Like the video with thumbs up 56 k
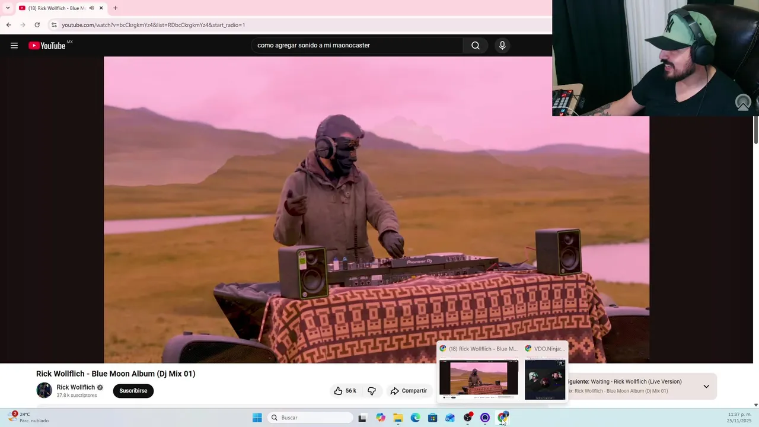 [x=345, y=391]
